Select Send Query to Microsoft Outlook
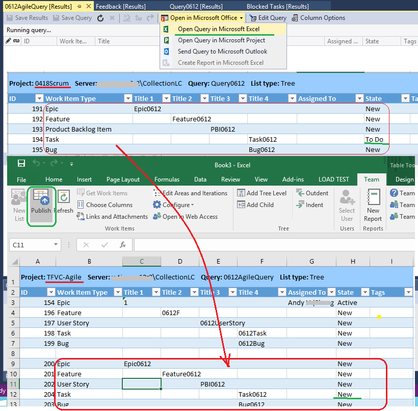Image resolution: width=418 pixels, height=411 pixels. pos(222,52)
